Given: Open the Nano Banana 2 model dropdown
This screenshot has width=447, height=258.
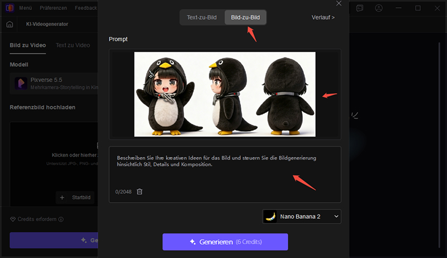Looking at the screenshot, I should 301,217.
